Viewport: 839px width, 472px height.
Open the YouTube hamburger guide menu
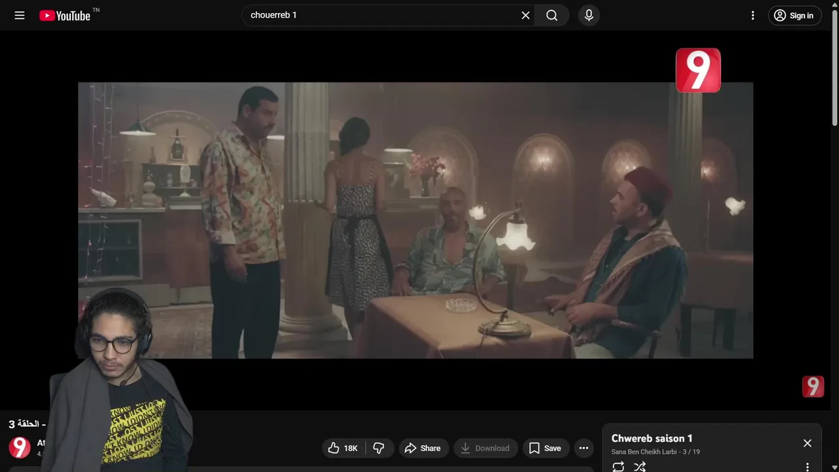click(20, 15)
